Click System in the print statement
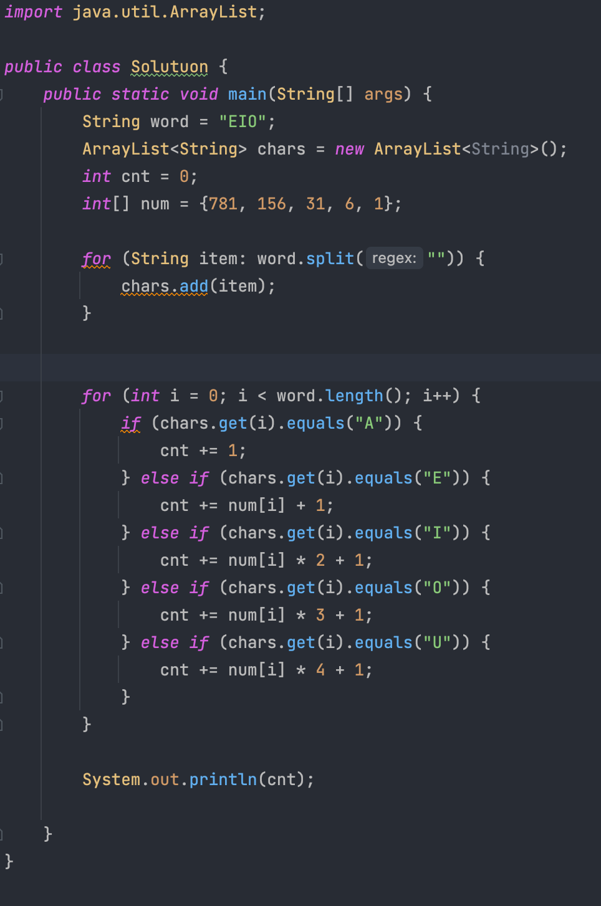The height and width of the screenshot is (906, 601). point(112,780)
